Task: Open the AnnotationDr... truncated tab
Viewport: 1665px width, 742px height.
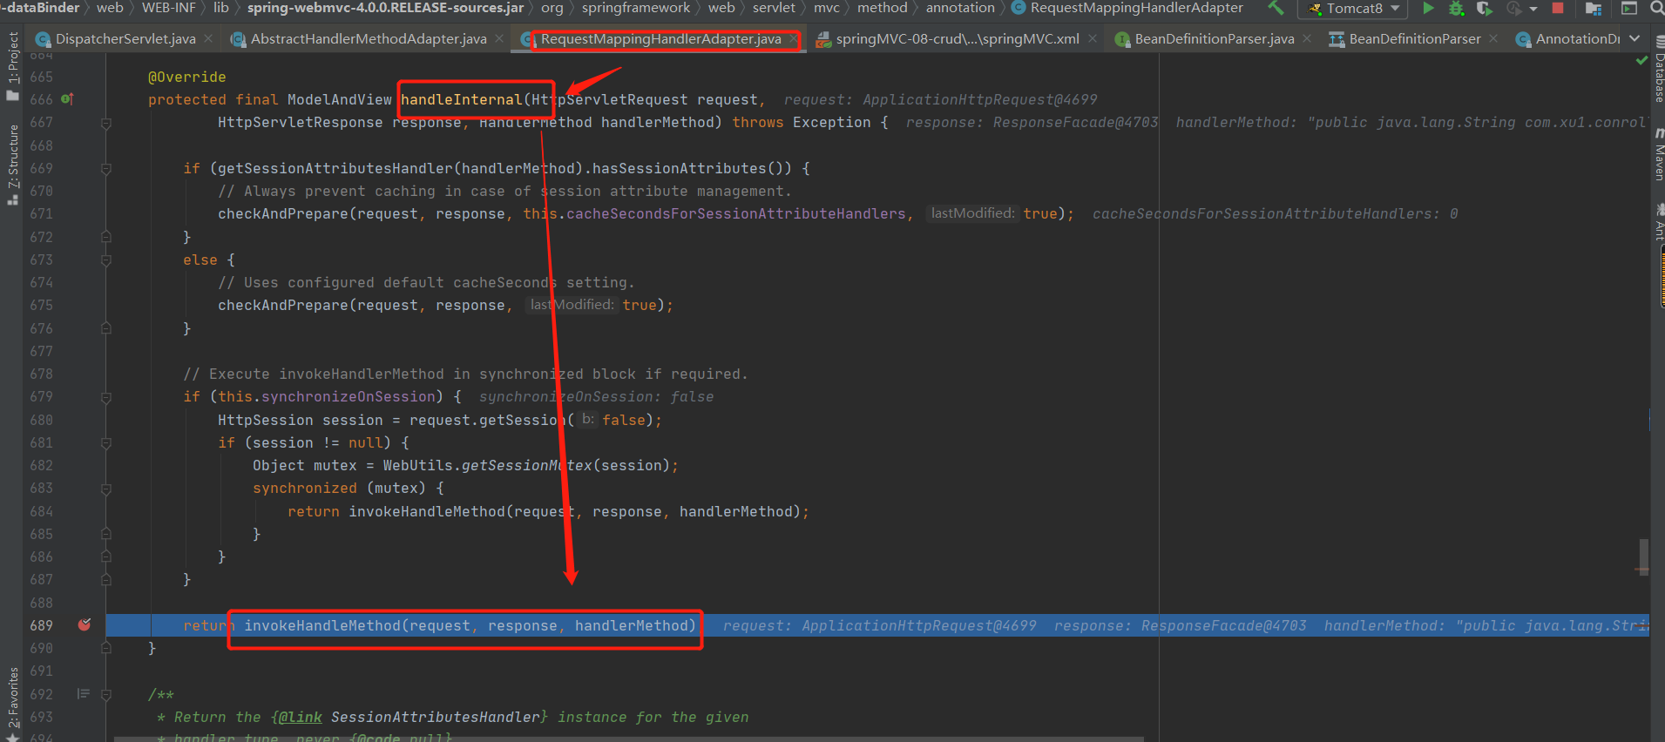Action: 1568,39
